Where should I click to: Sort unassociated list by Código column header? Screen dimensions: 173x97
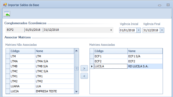(x=23, y=51)
